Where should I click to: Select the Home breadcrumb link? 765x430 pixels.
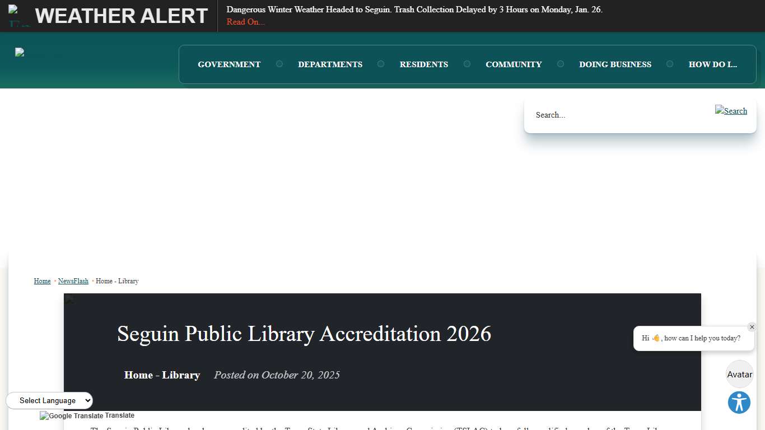pyautogui.click(x=42, y=281)
